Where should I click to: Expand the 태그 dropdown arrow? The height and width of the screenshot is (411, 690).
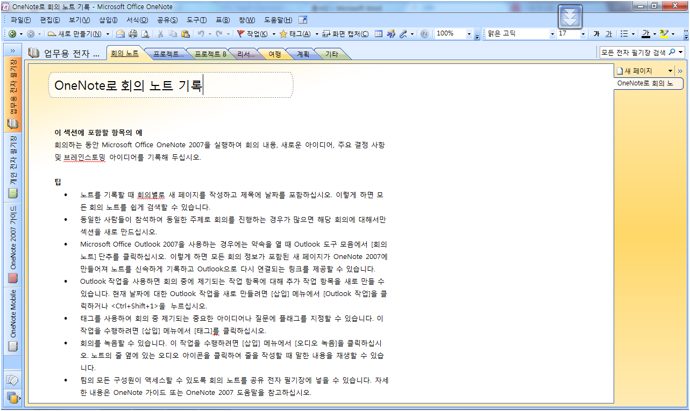(316, 34)
